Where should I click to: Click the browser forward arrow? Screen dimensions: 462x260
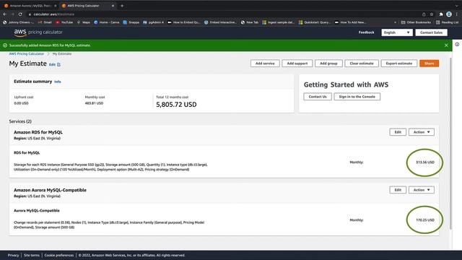13,14
